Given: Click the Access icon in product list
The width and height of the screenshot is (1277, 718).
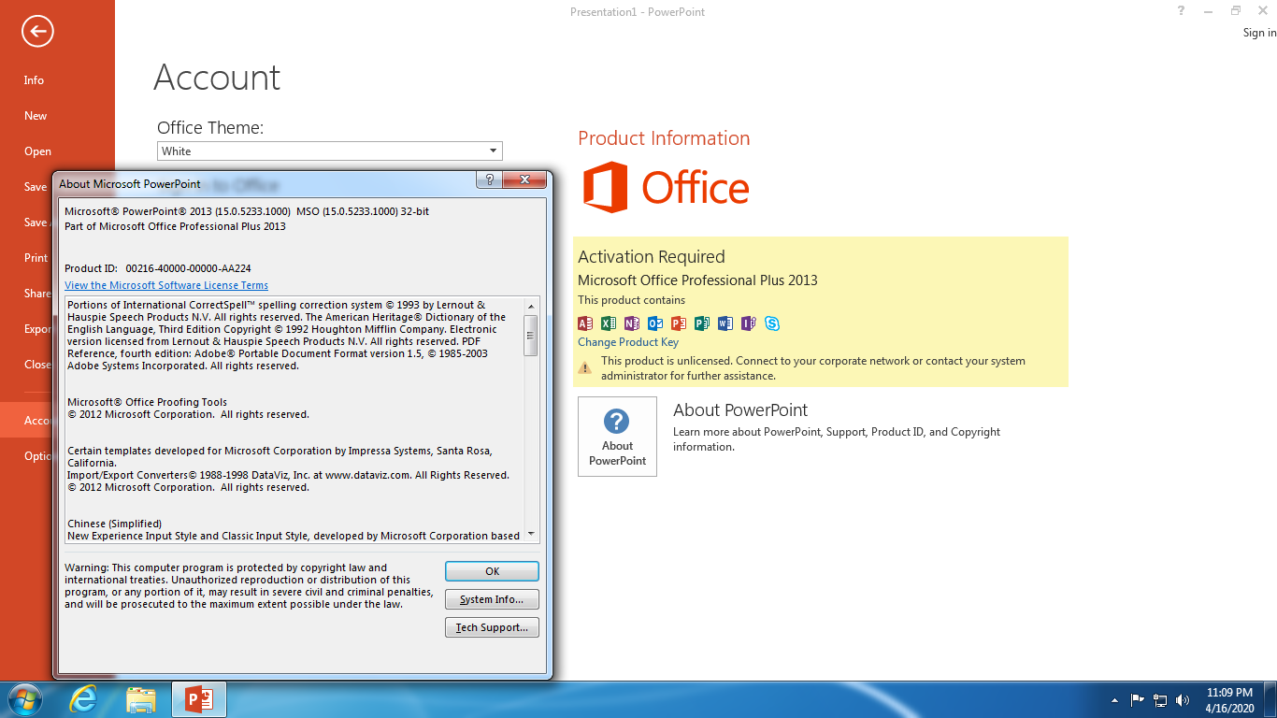Looking at the screenshot, I should click(x=585, y=323).
